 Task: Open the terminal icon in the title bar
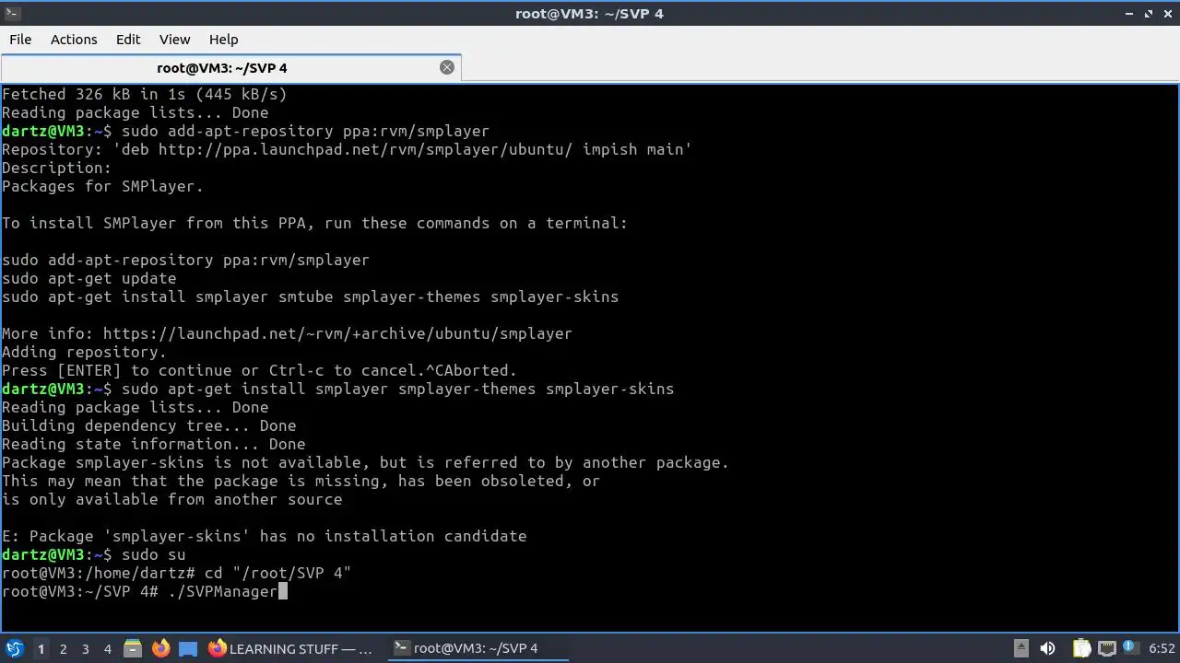(x=11, y=13)
